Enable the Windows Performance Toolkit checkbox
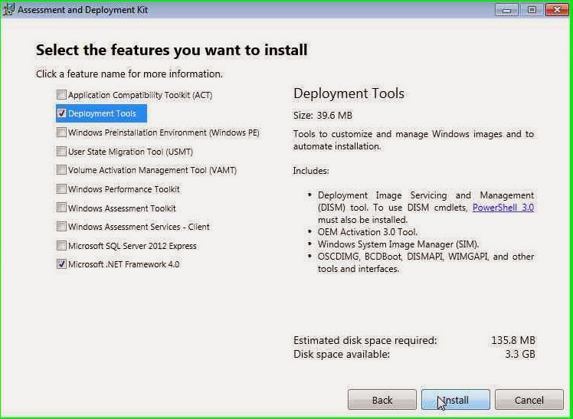The height and width of the screenshot is (419, 573). (x=62, y=189)
